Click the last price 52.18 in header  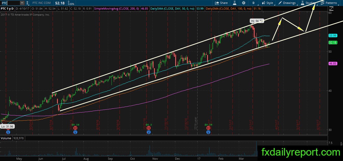point(60,3)
